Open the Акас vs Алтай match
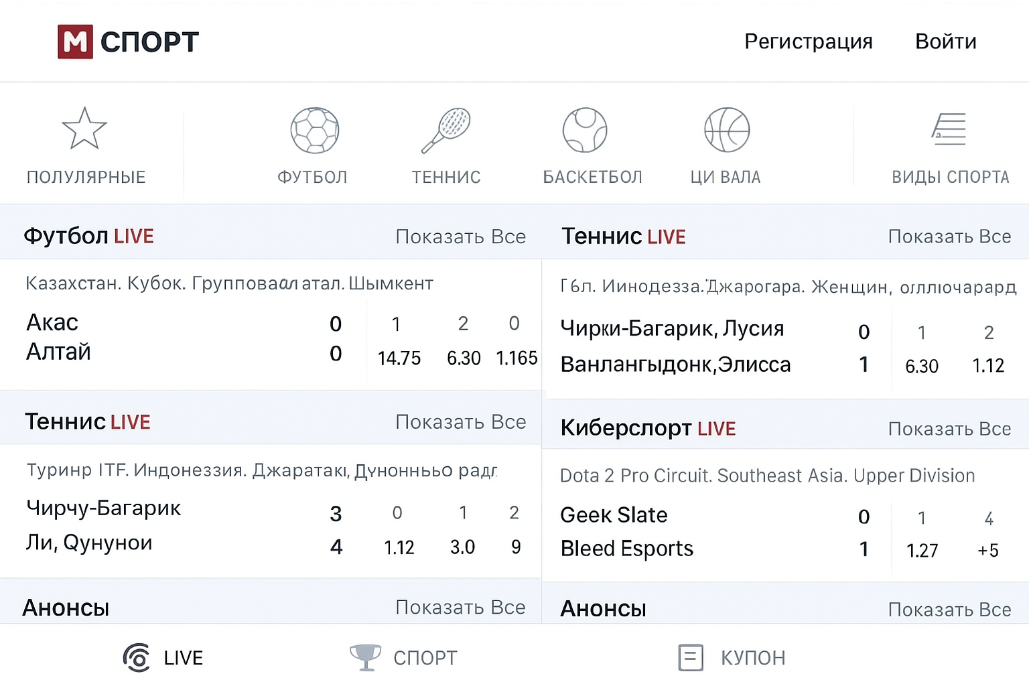The image size is (1029, 686). pyautogui.click(x=59, y=337)
